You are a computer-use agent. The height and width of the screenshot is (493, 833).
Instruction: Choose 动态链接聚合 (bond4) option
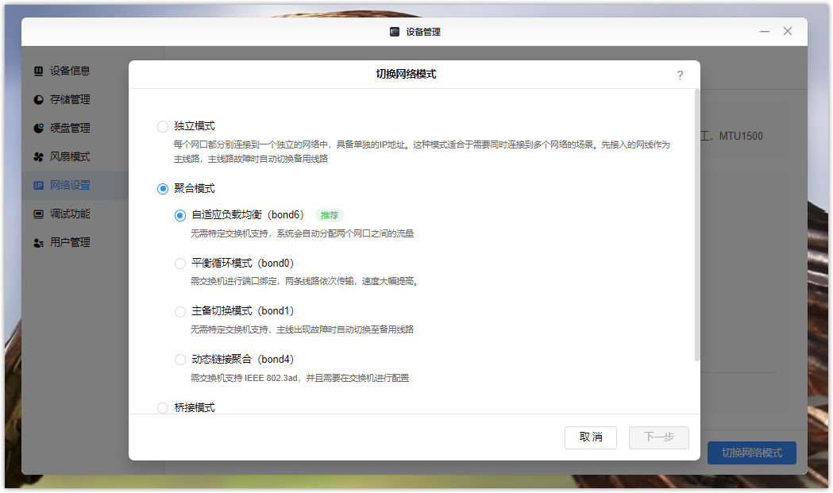pyautogui.click(x=180, y=360)
